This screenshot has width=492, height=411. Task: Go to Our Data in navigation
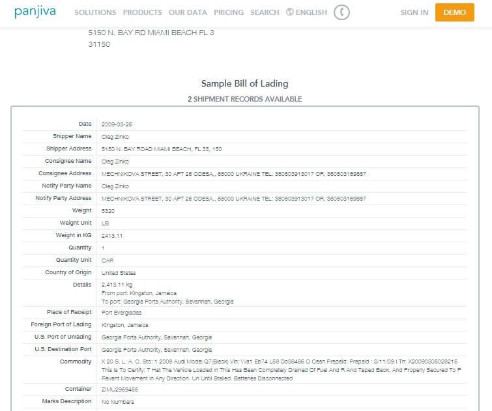(x=188, y=12)
